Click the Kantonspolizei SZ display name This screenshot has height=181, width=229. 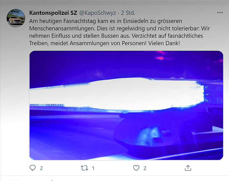pos(53,13)
